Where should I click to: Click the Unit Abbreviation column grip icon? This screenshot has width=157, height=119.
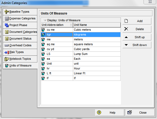point(71,25)
